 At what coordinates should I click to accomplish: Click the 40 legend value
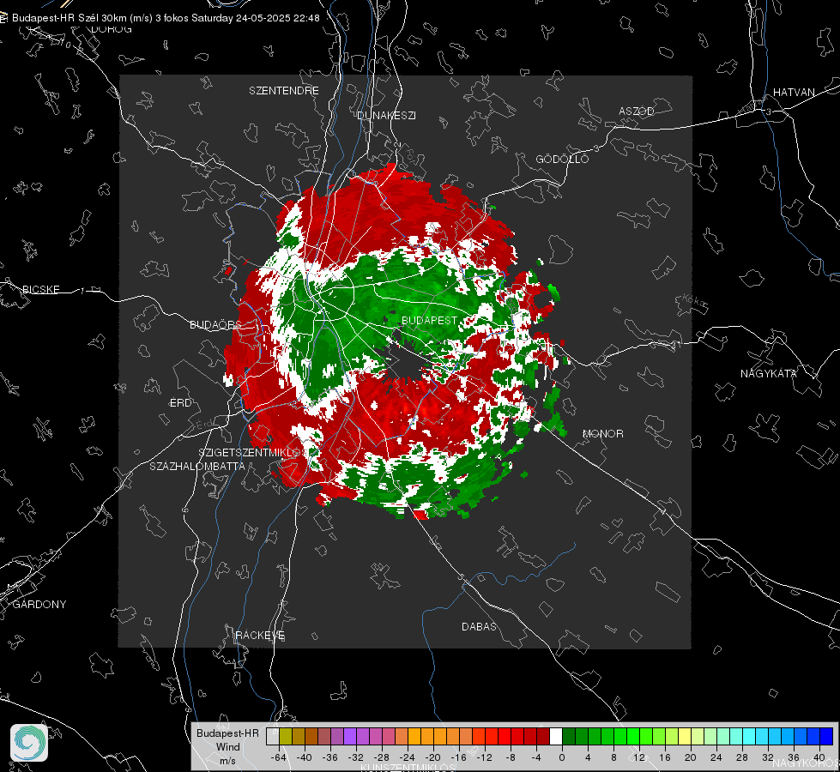click(819, 757)
